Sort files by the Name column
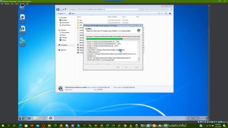 click(x=79, y=17)
